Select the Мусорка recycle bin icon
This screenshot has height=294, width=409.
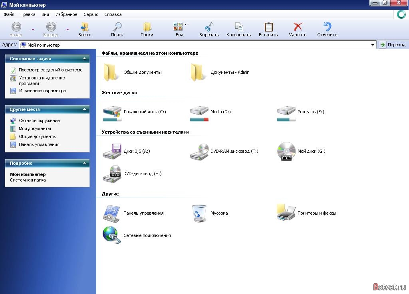tap(199, 213)
